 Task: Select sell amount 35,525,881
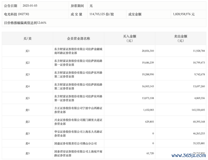(x=199, y=143)
